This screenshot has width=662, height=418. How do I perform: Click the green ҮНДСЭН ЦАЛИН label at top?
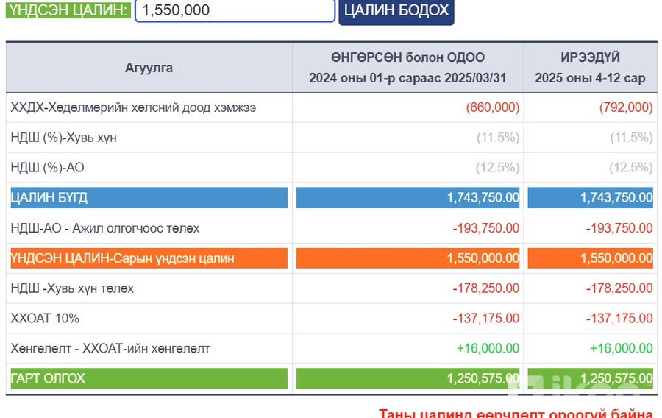(68, 10)
